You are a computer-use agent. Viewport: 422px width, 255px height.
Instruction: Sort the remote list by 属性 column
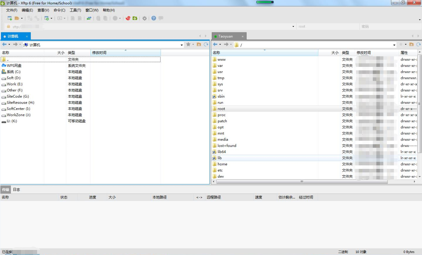pos(408,53)
